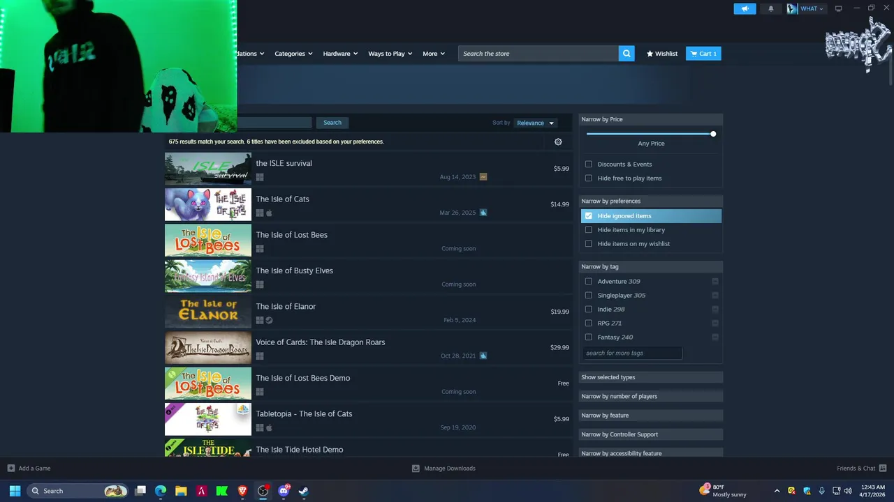This screenshot has height=502, width=894.
Task: Collapse the Narrow by preferences header
Action: 651,201
